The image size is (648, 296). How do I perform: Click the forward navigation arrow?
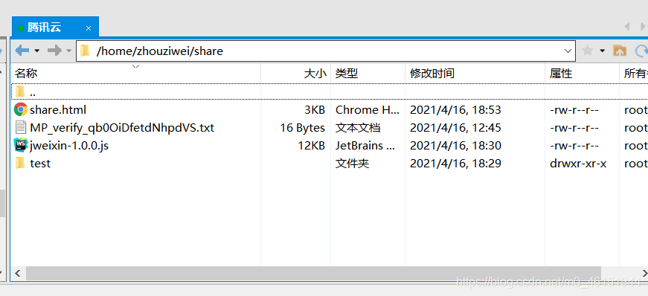(x=54, y=51)
